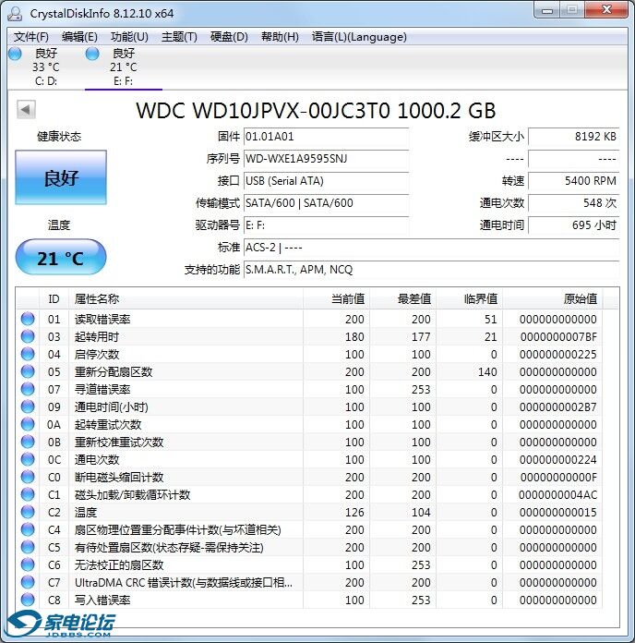This screenshot has width=635, height=643.
Task: Click the 属性名称 column header
Action: (x=97, y=299)
